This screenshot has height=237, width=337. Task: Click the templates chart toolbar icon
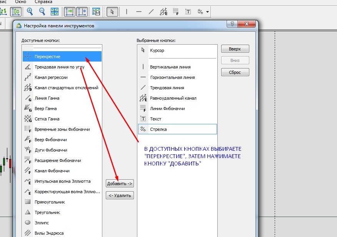click(x=96, y=12)
